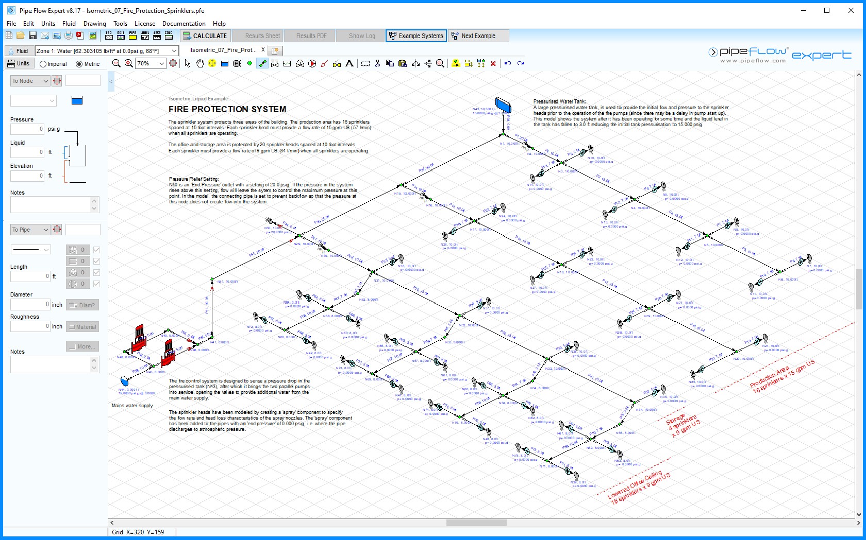Toggle the first pipe attribute checkbox
This screenshot has width=866, height=540.
coord(96,249)
